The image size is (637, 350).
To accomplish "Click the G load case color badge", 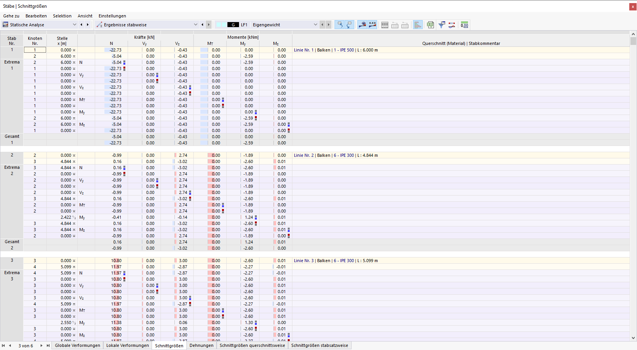I will [233, 25].
